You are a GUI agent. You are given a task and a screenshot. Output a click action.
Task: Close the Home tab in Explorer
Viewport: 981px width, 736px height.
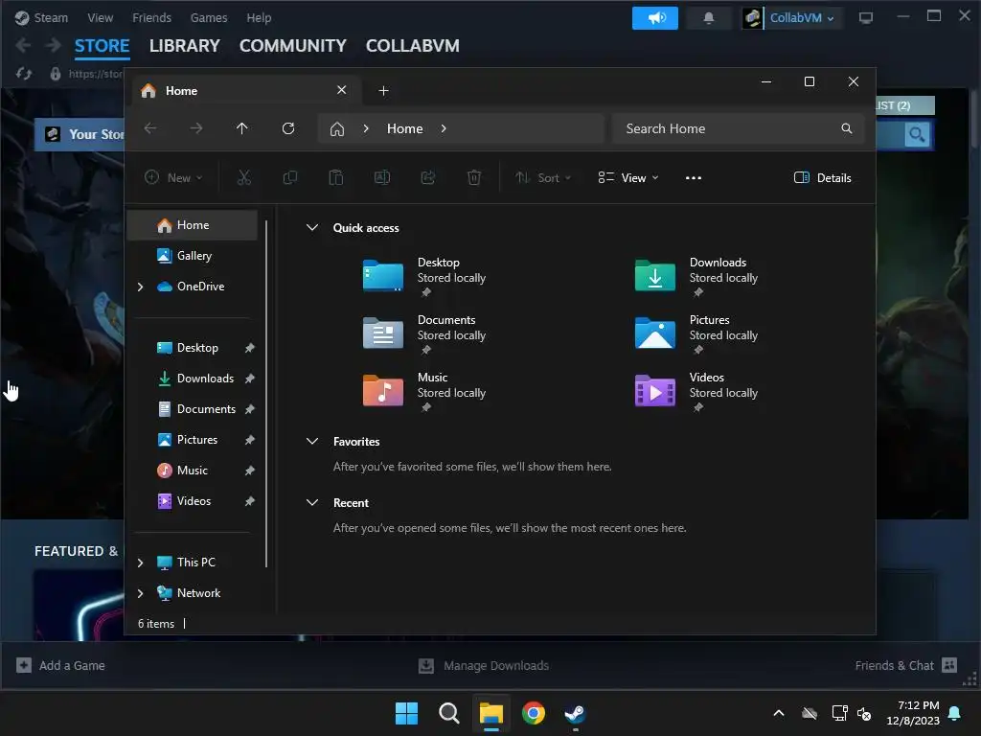(x=342, y=90)
